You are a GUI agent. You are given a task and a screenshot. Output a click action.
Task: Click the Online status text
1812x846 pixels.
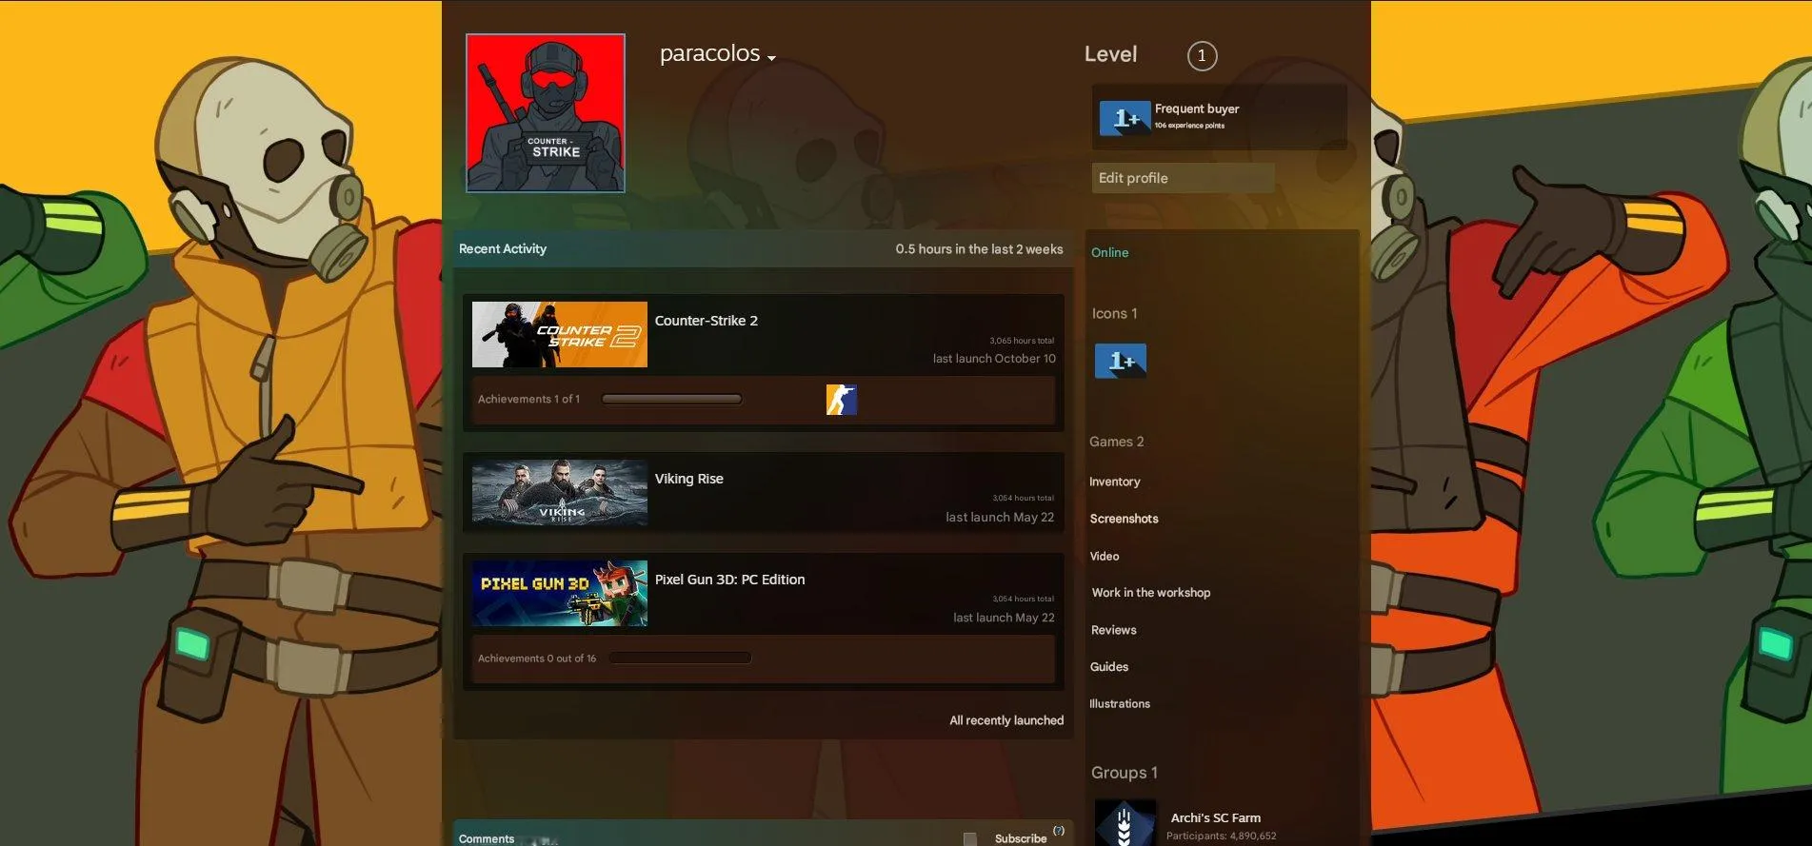pyautogui.click(x=1109, y=252)
